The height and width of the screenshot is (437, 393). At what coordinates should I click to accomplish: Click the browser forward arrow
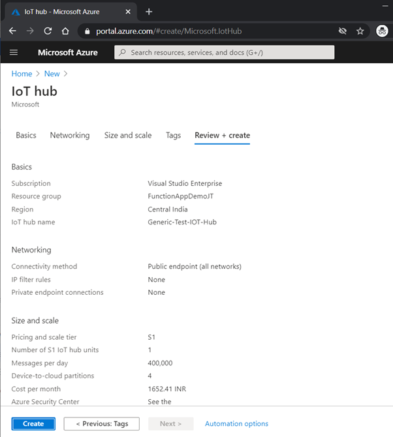pos(30,31)
